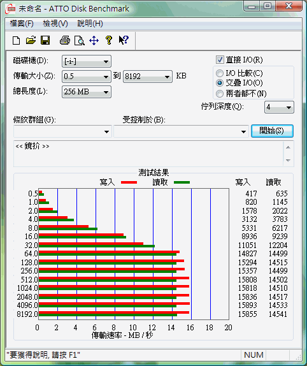Select the 交疊 I/O(O) radio button
Viewport: 307px width, 366px height.
(220, 83)
